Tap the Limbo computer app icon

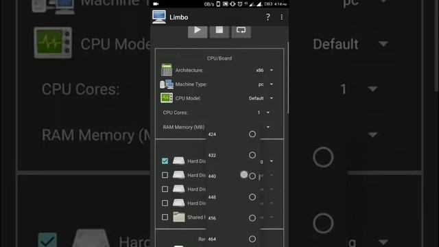(159, 16)
